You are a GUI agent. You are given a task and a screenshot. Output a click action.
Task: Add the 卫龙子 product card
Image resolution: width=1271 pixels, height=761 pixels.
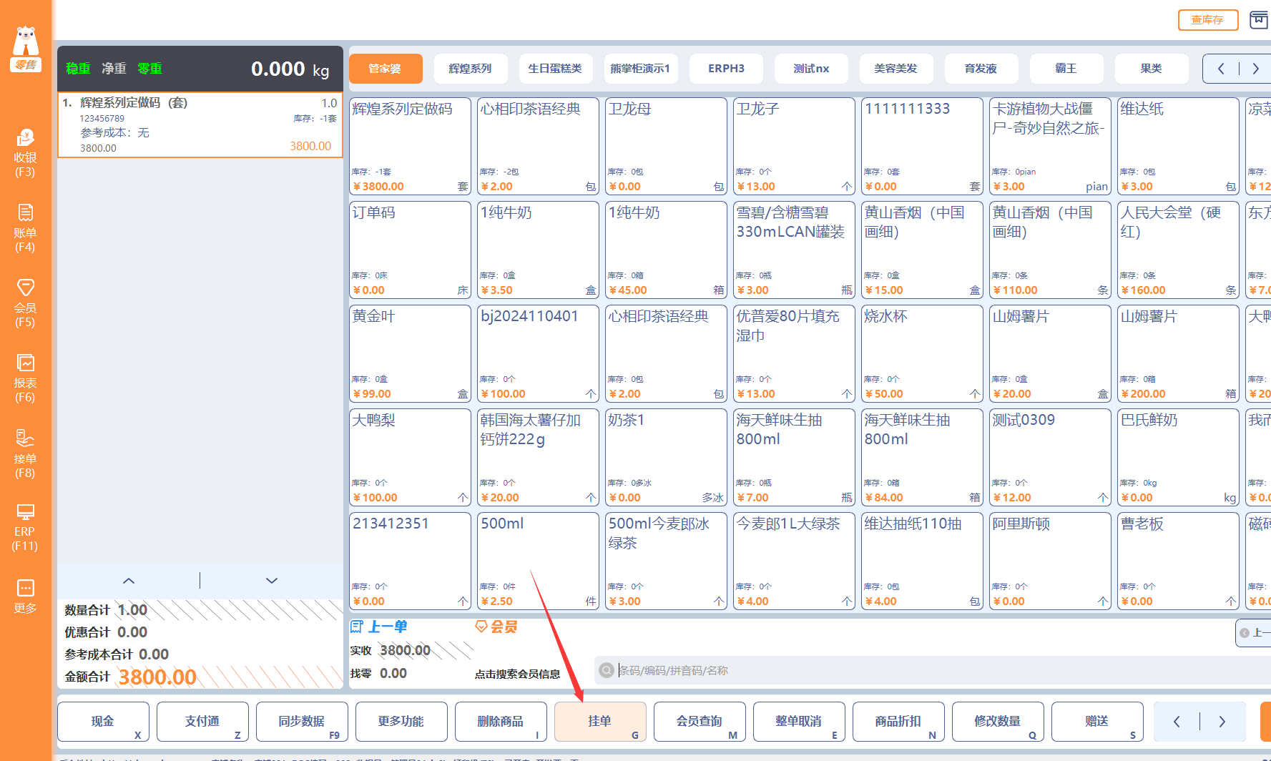click(795, 147)
